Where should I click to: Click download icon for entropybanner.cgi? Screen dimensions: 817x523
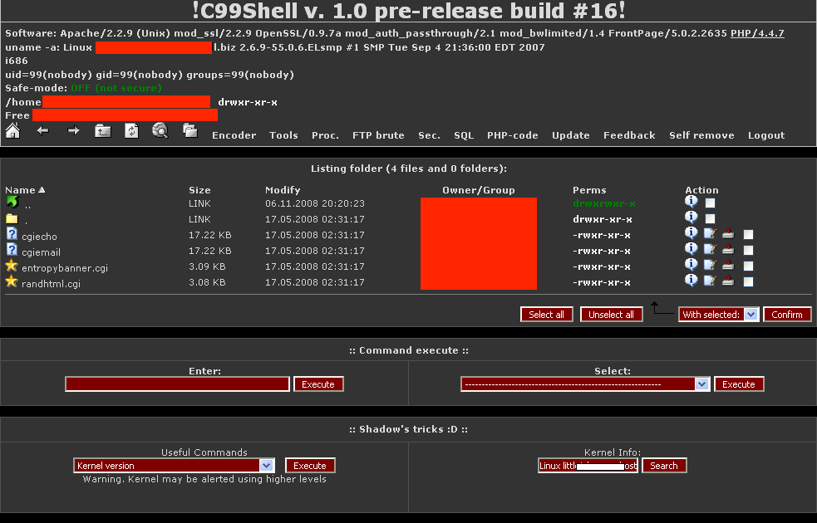point(728,265)
